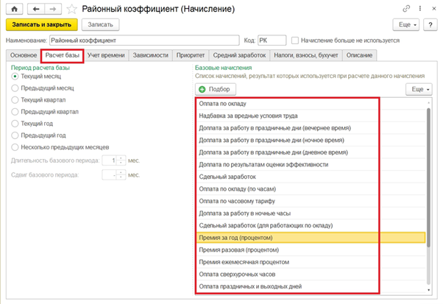Select 'Несколько предыдущих месяцев' radio option
The image size is (443, 304).
pos(15,147)
